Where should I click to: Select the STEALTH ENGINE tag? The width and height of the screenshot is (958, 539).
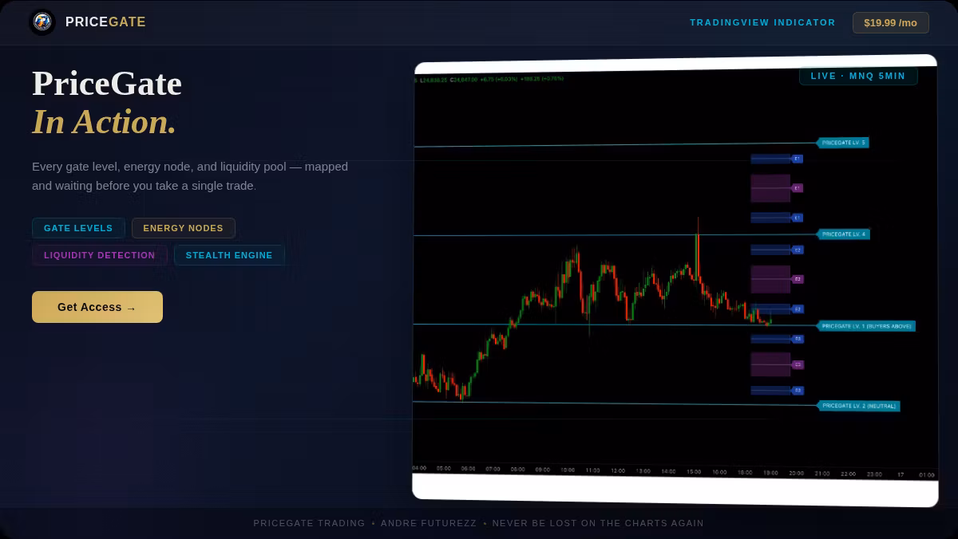pyautogui.click(x=229, y=255)
